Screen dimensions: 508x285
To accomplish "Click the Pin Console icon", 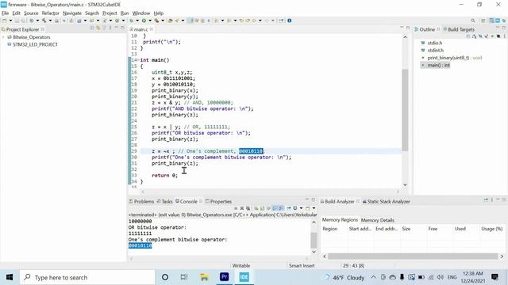I will (289, 208).
